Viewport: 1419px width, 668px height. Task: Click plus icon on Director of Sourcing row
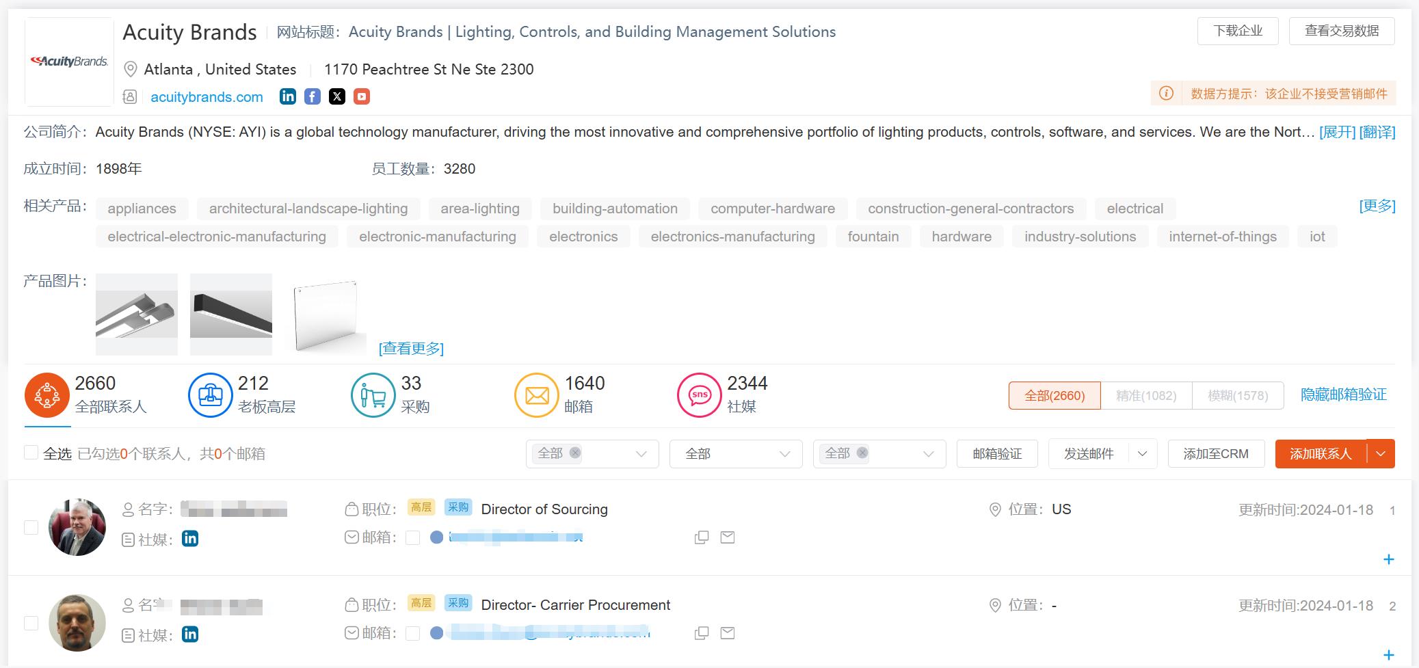(1388, 559)
